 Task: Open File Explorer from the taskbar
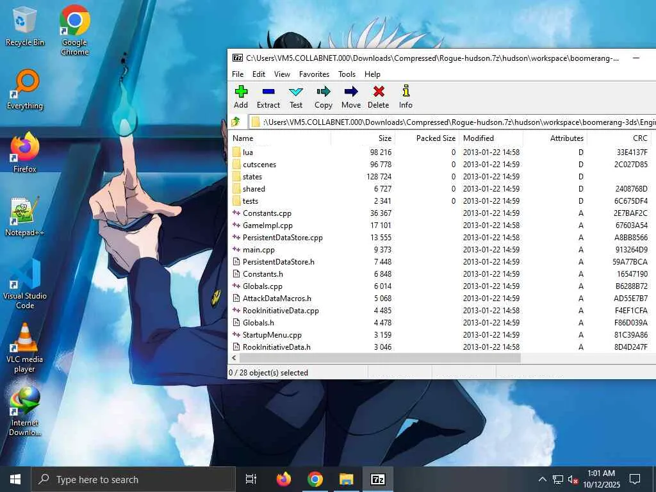[347, 479]
